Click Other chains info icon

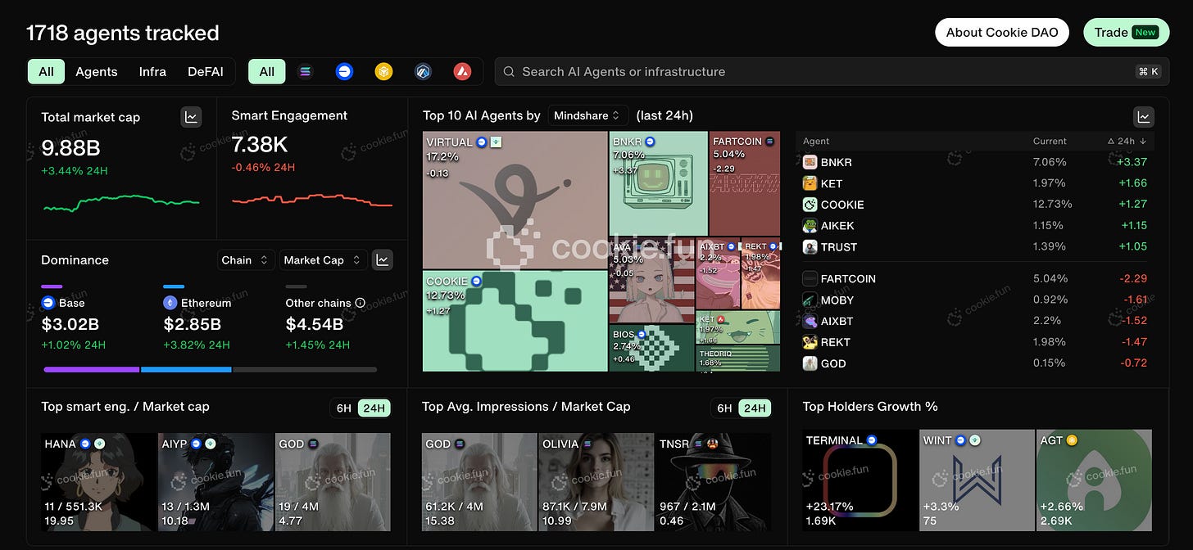pyautogui.click(x=360, y=303)
